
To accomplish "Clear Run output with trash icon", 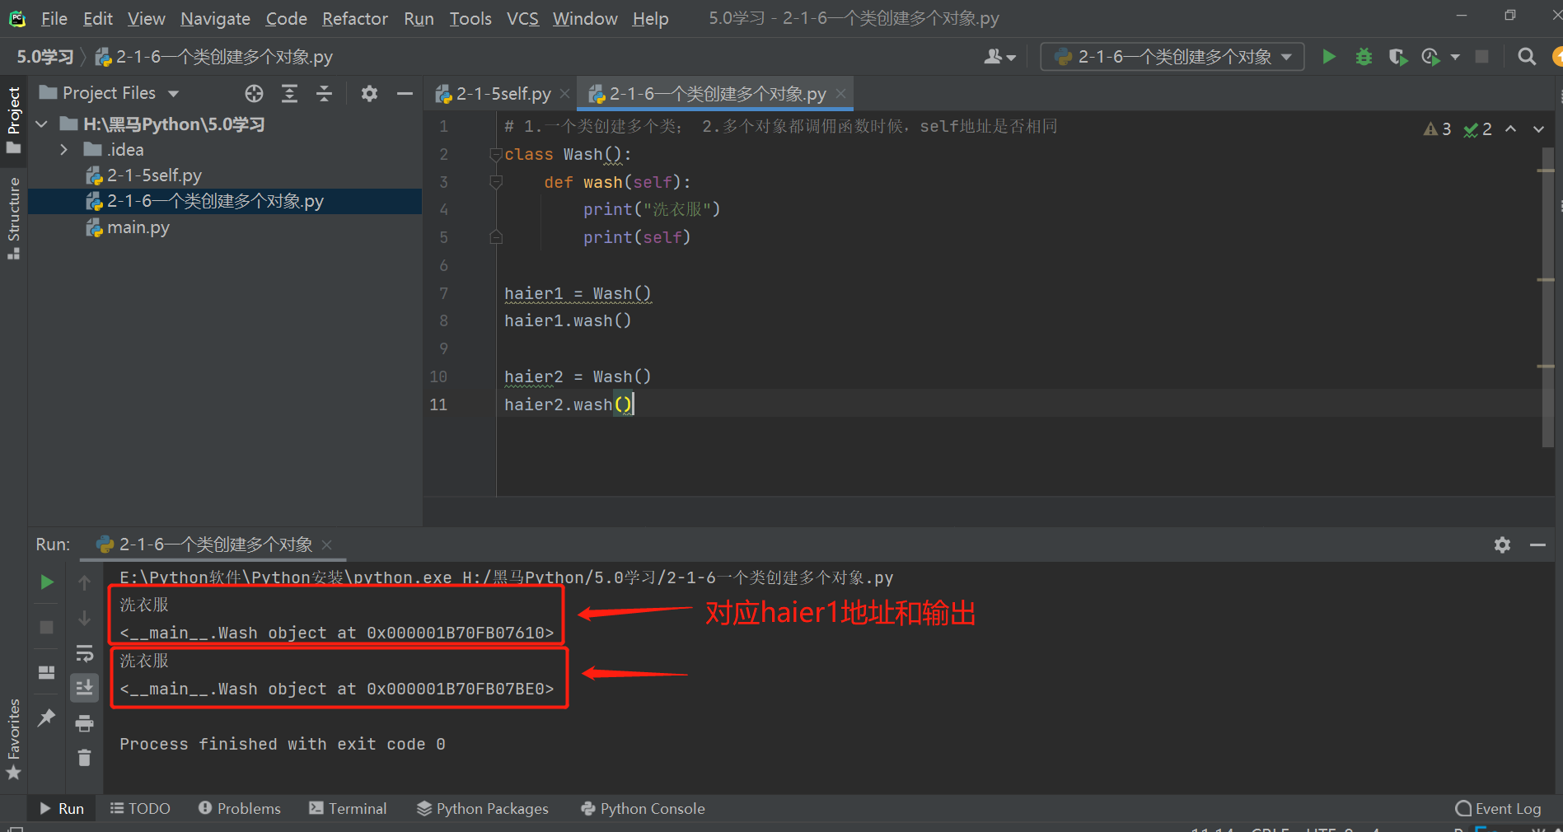I will pyautogui.click(x=84, y=757).
